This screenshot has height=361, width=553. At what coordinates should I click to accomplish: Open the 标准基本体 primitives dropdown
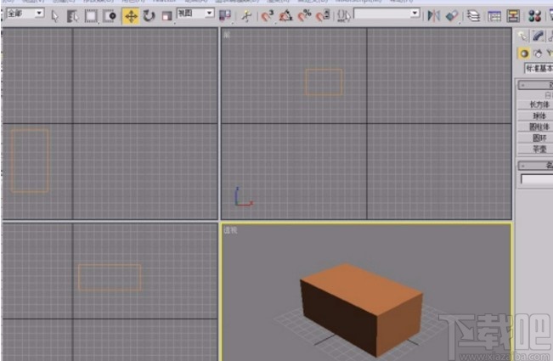[539, 68]
